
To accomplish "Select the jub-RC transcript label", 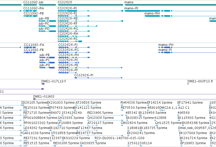I will pos(44,24).
